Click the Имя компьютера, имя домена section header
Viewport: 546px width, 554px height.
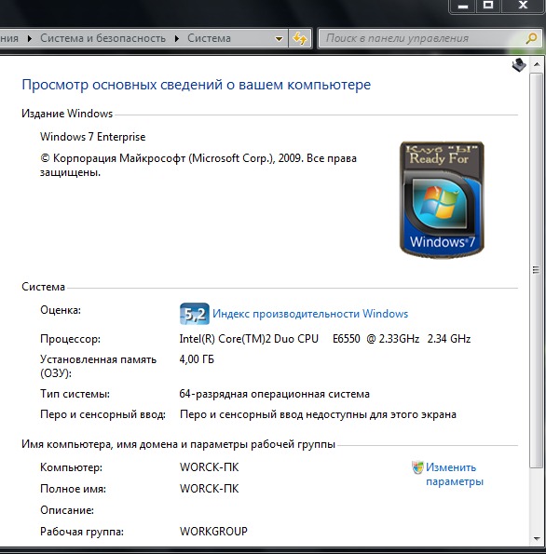178,444
